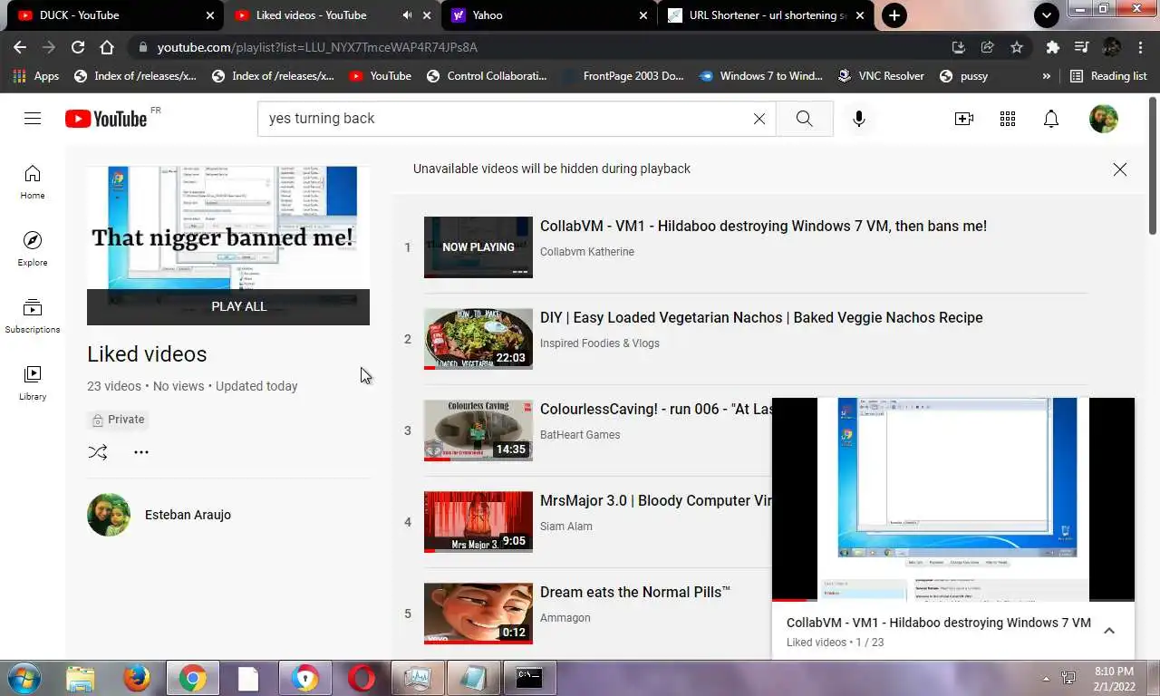
Task: Clear the search box with the X
Action: (x=759, y=119)
